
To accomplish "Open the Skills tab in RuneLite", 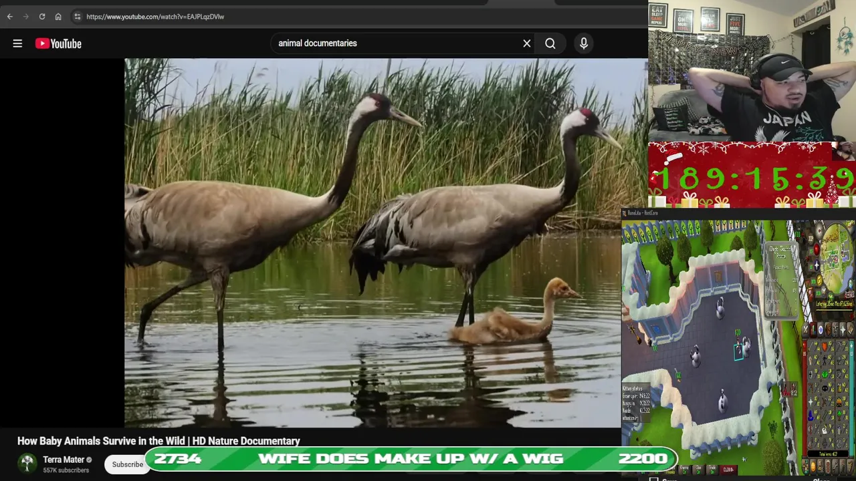I will [x=813, y=329].
